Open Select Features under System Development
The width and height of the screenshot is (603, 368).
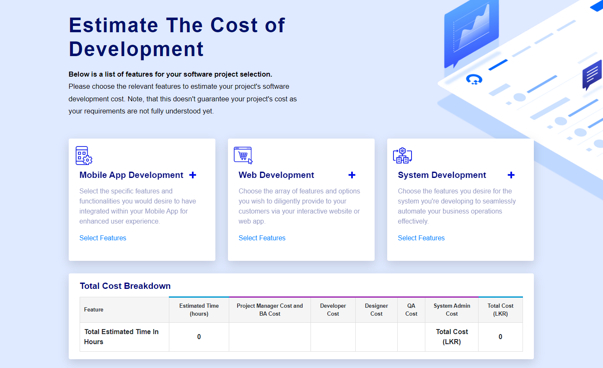click(x=421, y=238)
